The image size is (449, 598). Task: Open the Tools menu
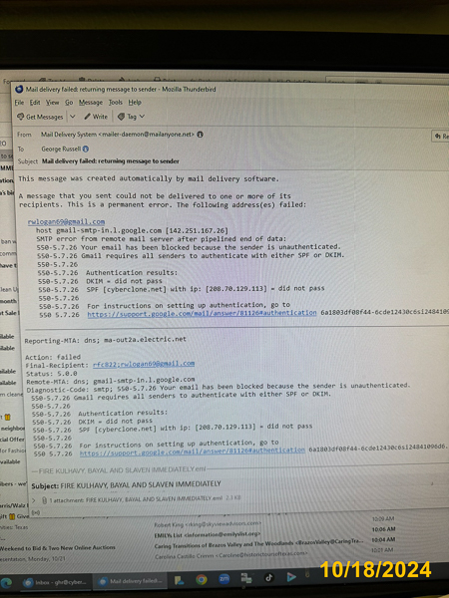click(116, 103)
